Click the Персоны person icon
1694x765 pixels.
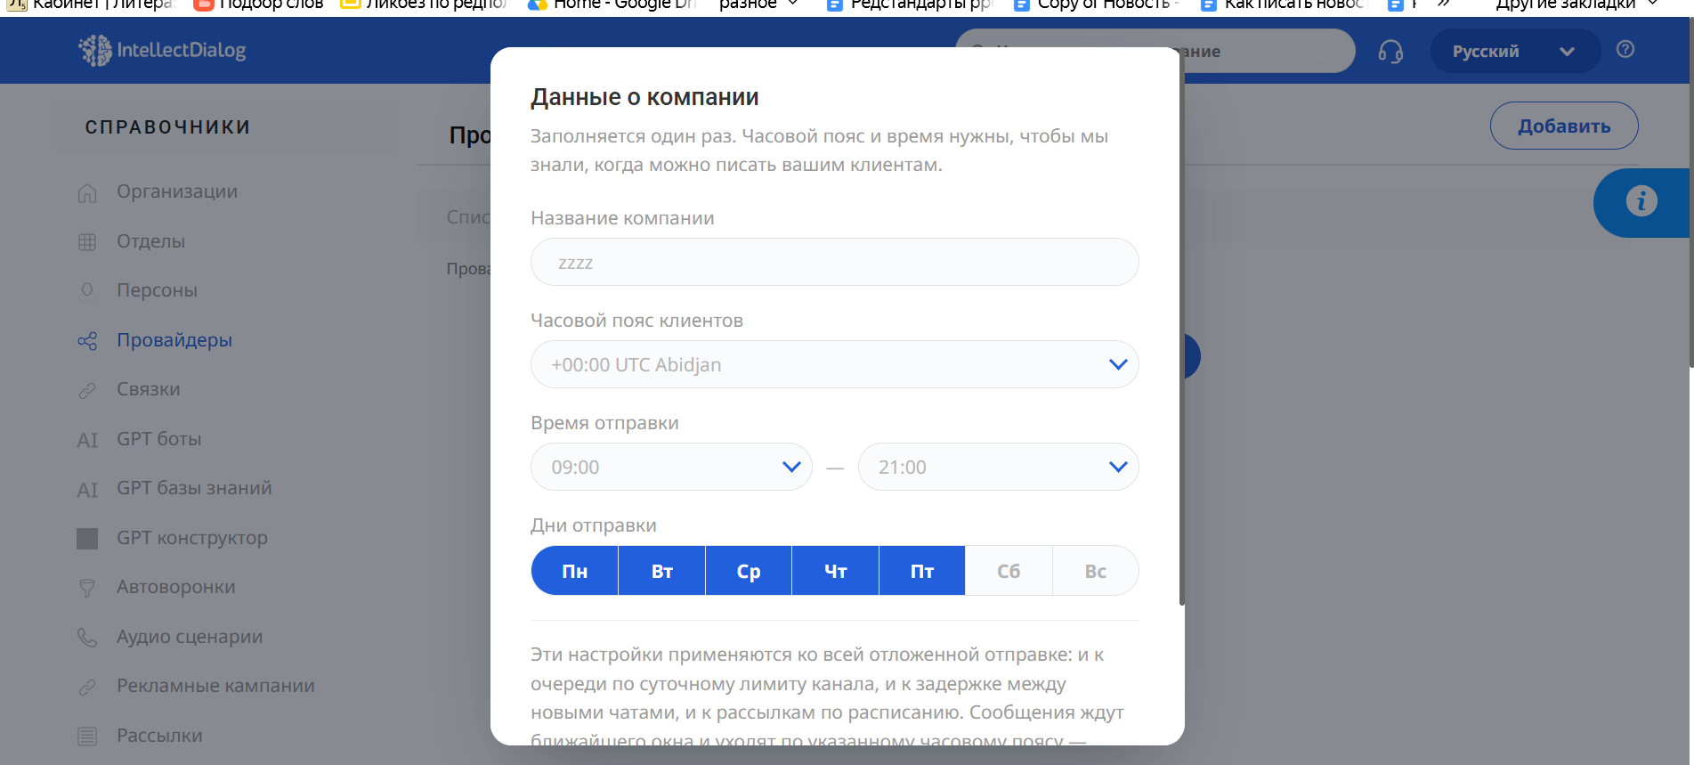(x=87, y=290)
